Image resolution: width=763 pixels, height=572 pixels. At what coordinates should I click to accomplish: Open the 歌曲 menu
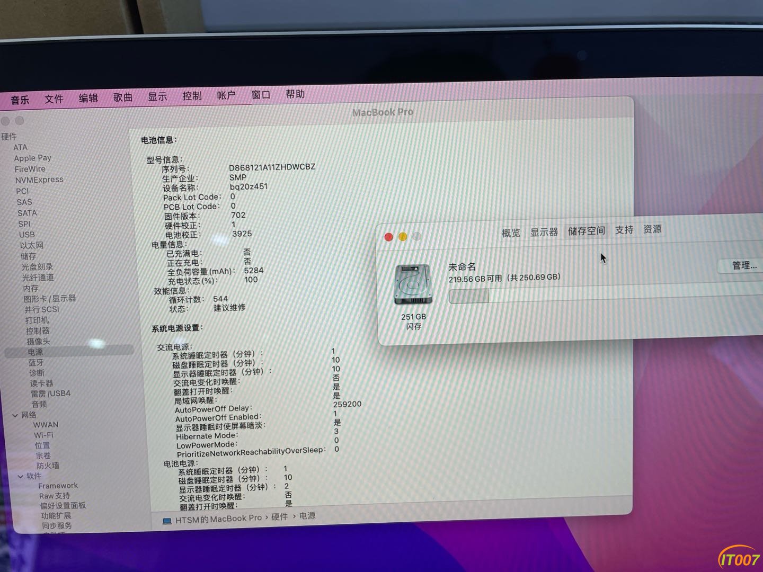123,97
